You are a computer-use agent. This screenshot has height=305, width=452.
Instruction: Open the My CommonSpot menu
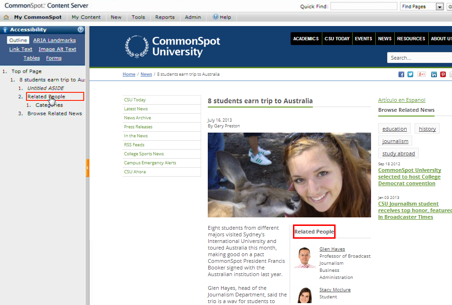pos(38,18)
